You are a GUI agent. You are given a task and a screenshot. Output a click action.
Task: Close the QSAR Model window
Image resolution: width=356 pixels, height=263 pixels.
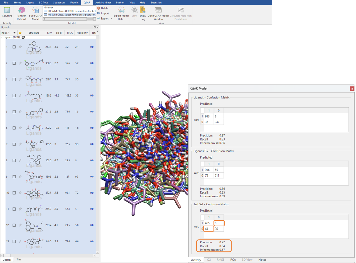[x=352, y=89]
